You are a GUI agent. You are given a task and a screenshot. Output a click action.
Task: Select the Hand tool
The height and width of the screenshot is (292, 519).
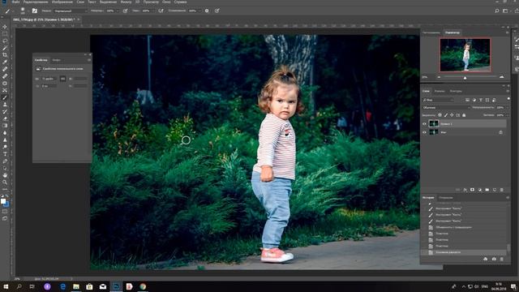click(x=5, y=175)
